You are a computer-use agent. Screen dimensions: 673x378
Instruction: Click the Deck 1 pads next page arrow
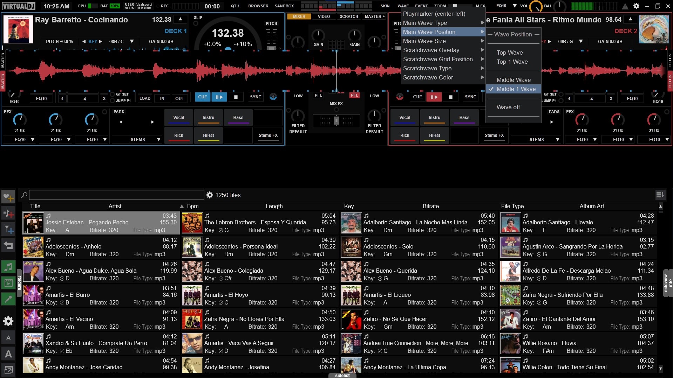click(x=152, y=122)
